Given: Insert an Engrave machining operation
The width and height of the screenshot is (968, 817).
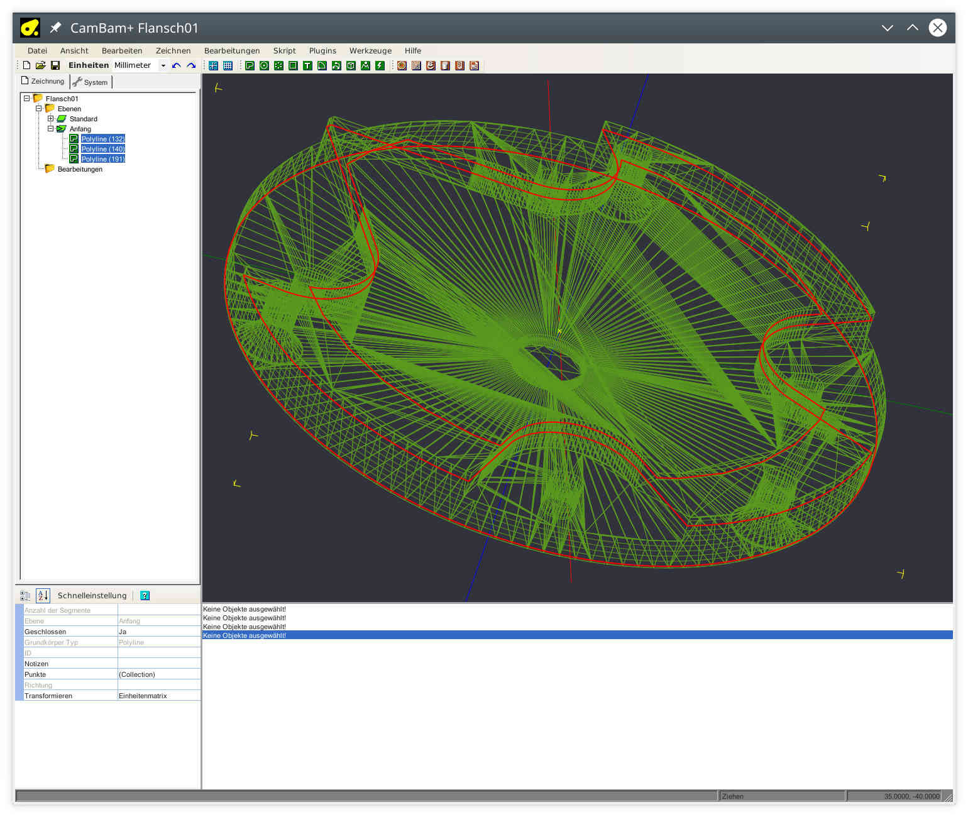Looking at the screenshot, I should [431, 65].
